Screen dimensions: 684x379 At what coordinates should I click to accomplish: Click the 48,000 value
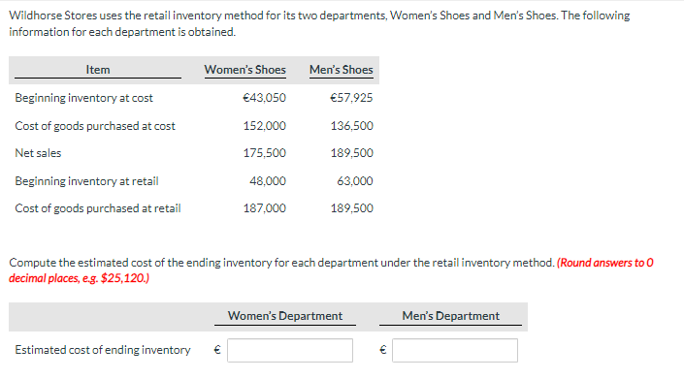268,181
